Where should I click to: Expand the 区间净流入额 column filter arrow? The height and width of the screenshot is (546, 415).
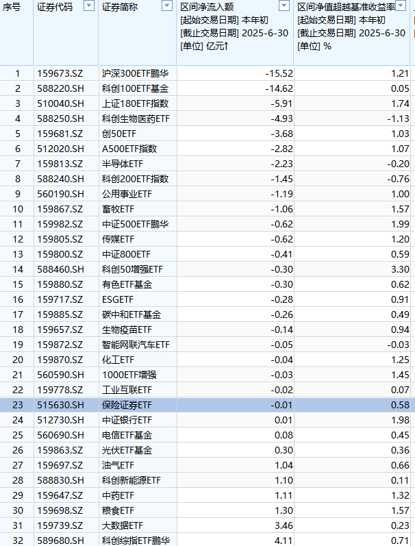tap(286, 6)
